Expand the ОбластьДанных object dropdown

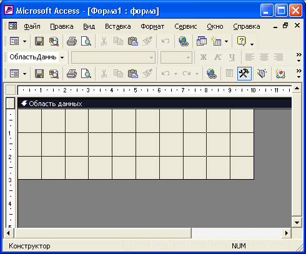[x=62, y=57]
